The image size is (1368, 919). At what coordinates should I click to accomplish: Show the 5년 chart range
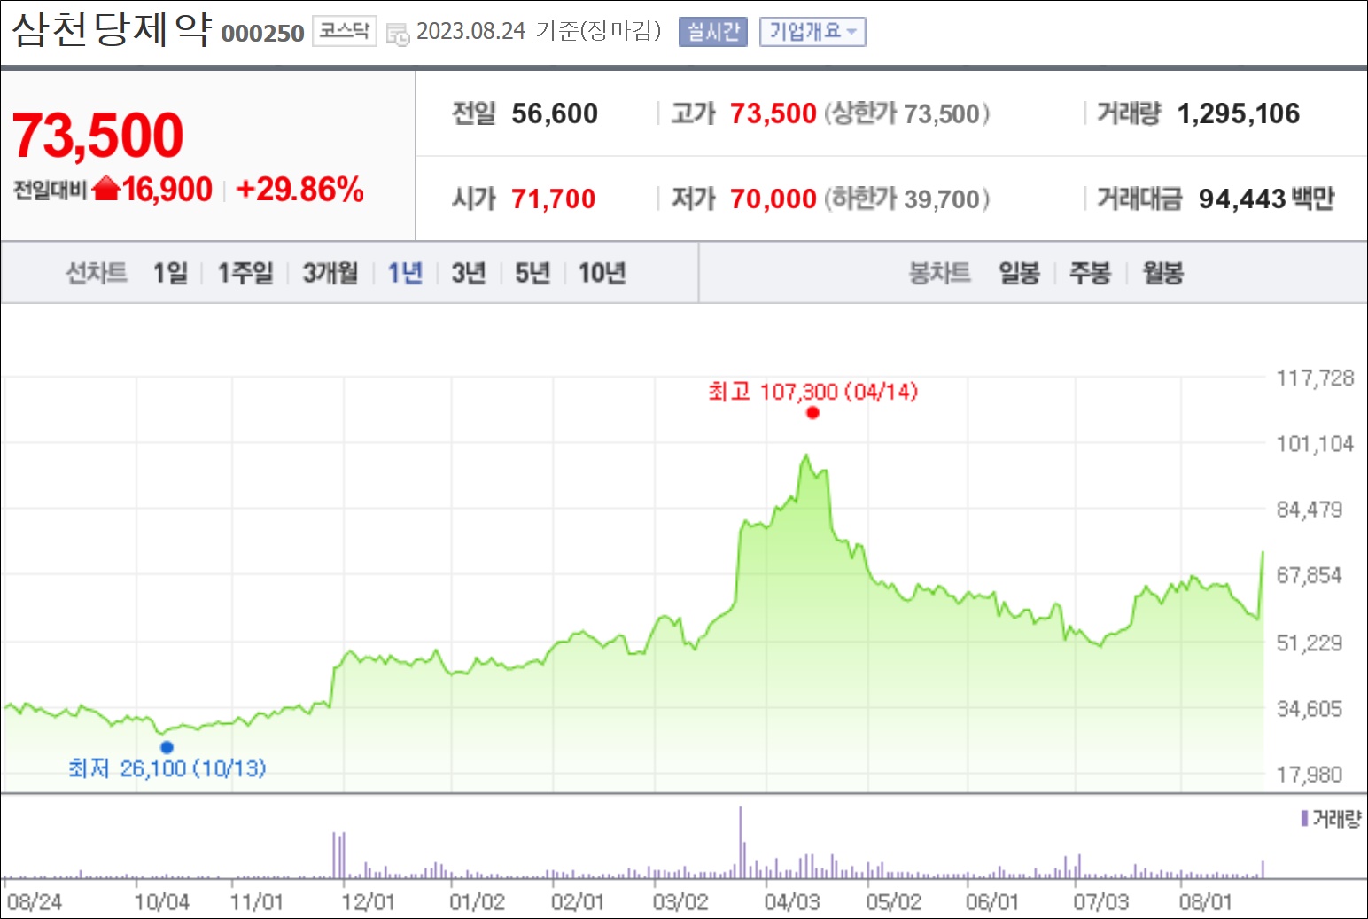[x=532, y=273]
